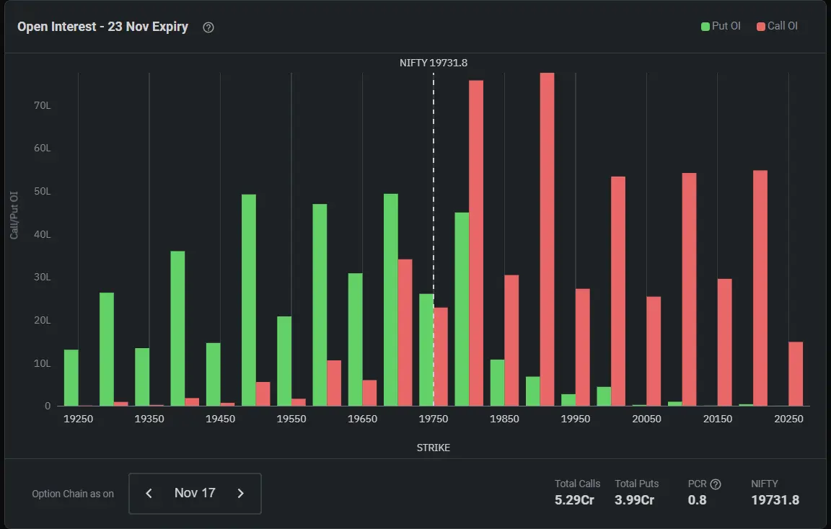Click the STRIKE axis title

click(x=434, y=448)
